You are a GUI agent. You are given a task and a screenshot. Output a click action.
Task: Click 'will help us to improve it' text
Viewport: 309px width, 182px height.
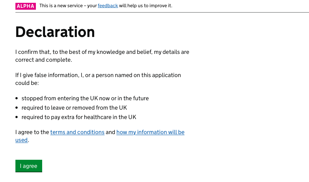click(x=146, y=6)
